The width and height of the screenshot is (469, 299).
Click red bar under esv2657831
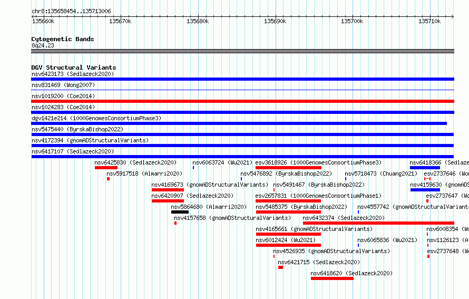click(x=288, y=201)
